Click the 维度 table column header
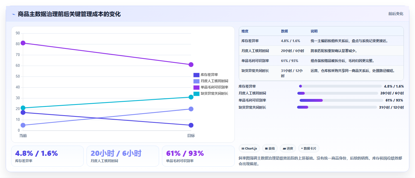 point(245,31)
